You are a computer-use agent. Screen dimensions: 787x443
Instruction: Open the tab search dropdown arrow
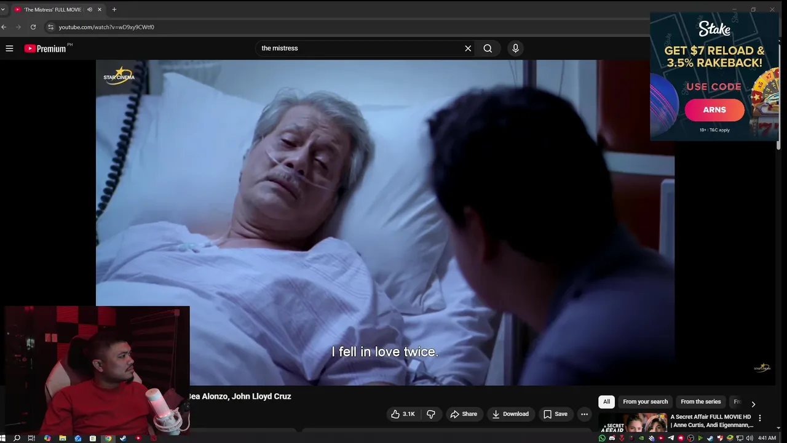coord(2,9)
